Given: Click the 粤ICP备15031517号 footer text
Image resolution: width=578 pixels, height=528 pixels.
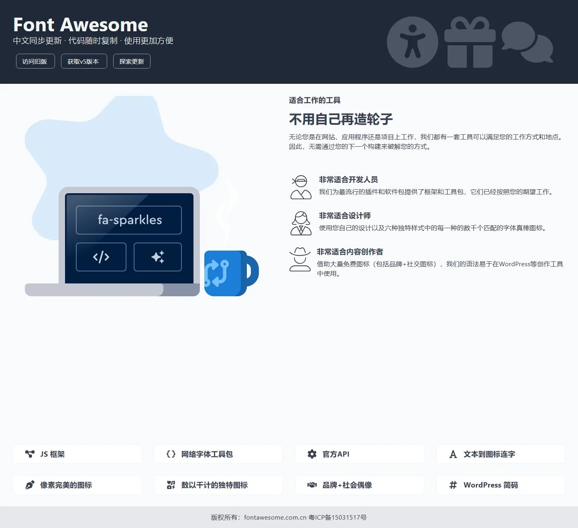Looking at the screenshot, I should (338, 517).
